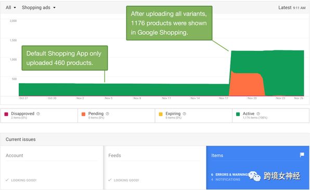This screenshot has height=190, width=310.
Task: Select the red Disapproved color swatch
Action: pyautogui.click(x=6, y=114)
